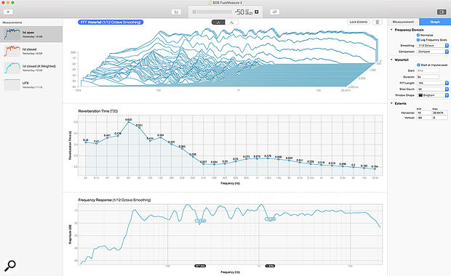Viewport: 451px width, 276px height.
Task: Select the 'lid open' measurement
Action: tap(31, 34)
